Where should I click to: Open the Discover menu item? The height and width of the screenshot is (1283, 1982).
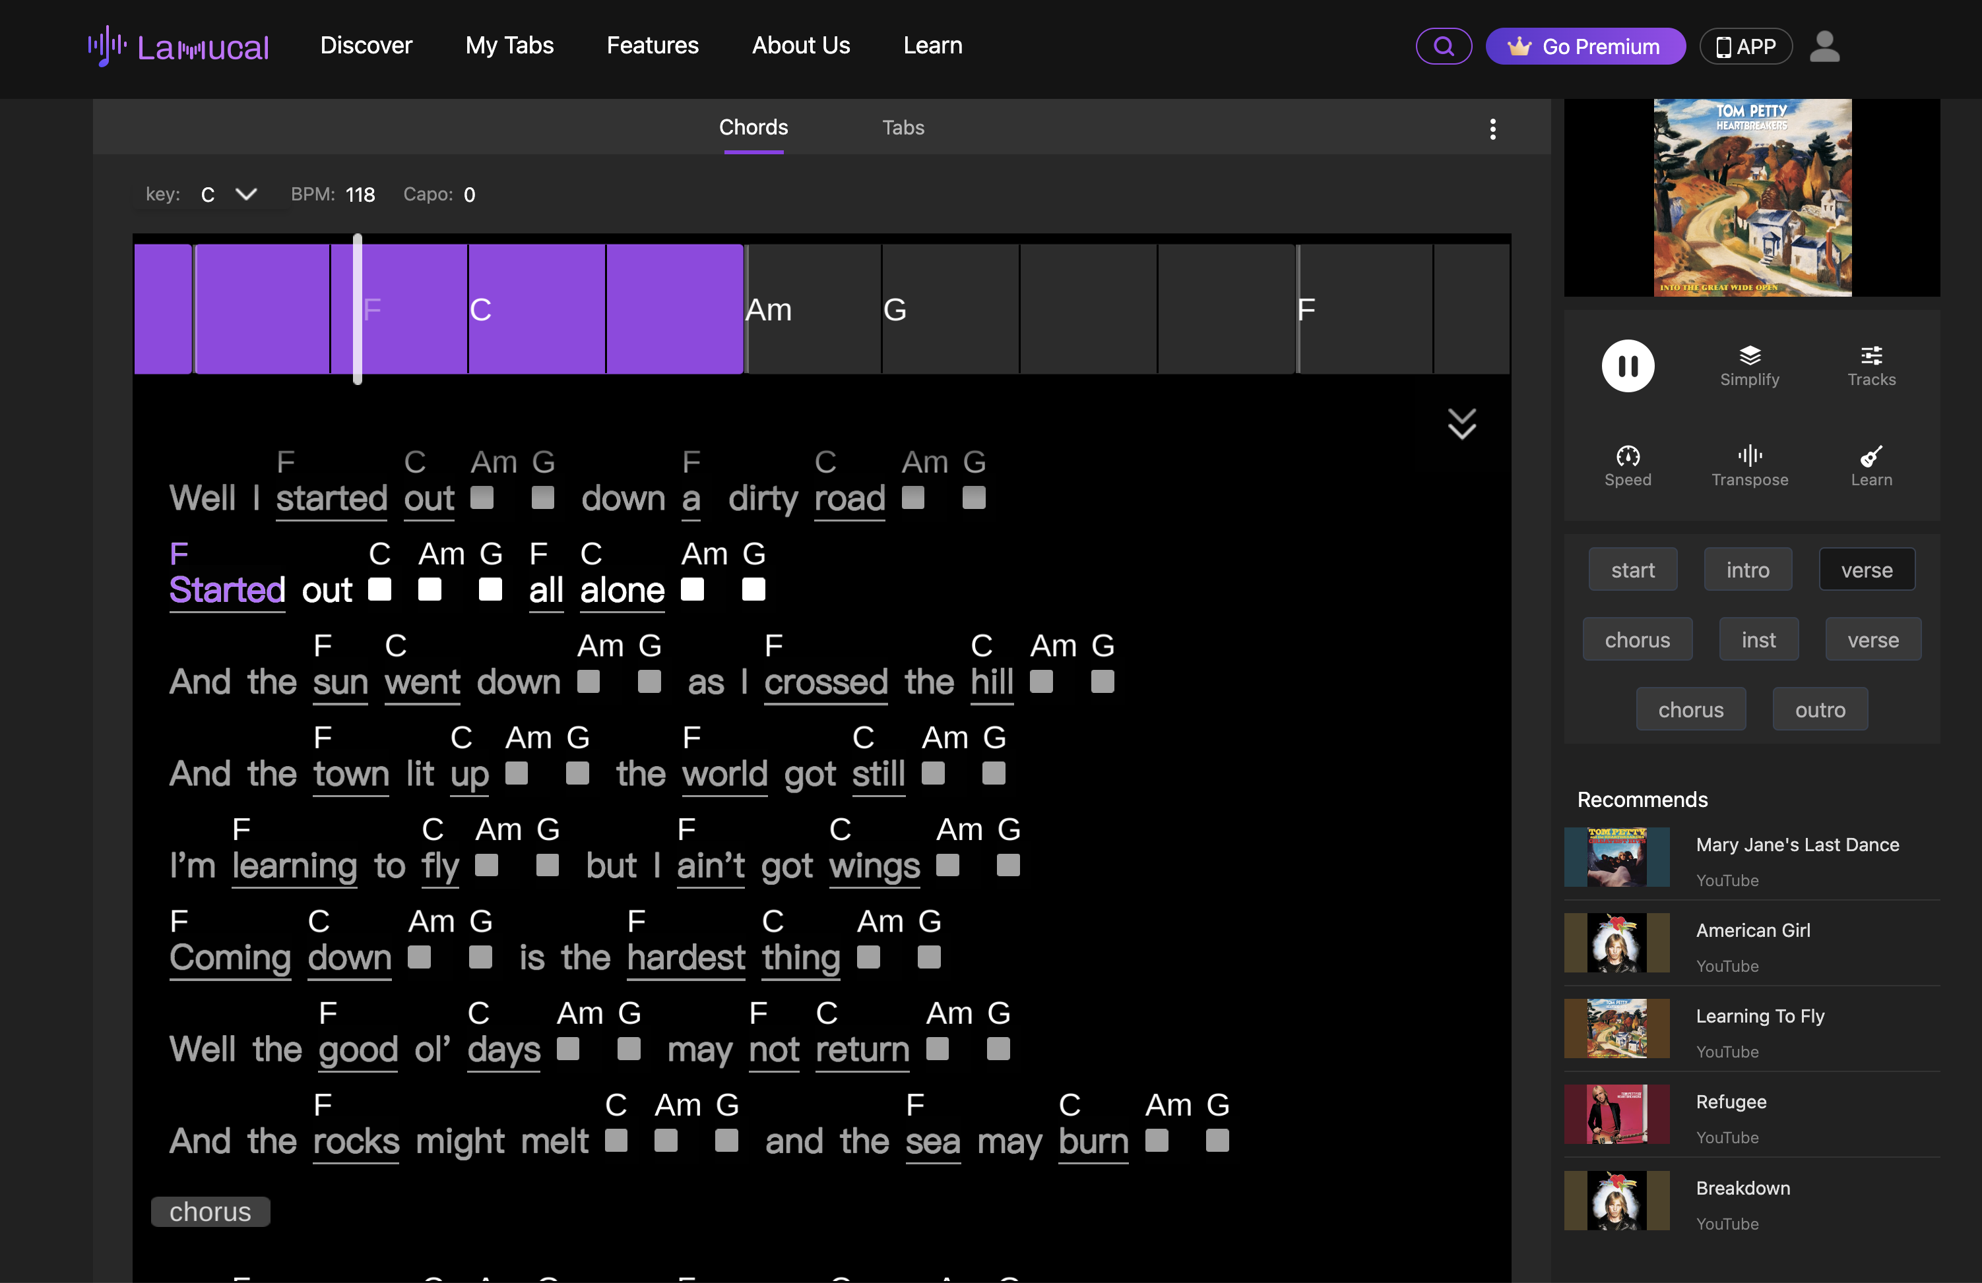pos(366,45)
